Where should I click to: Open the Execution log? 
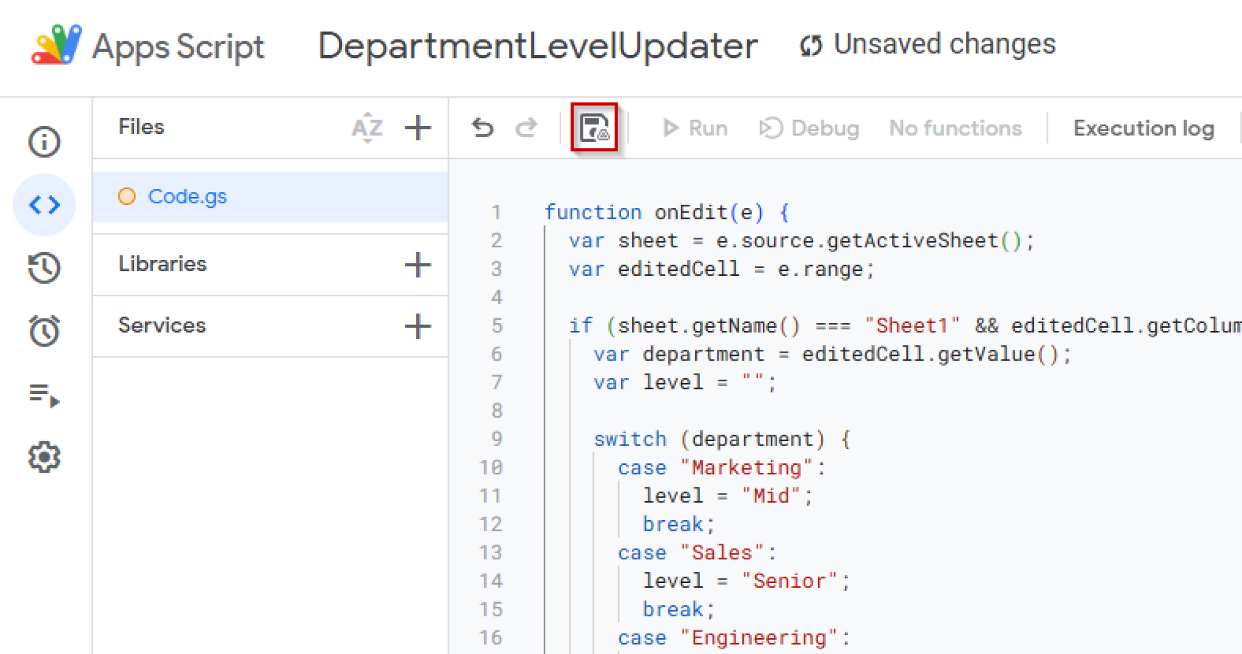coord(1143,128)
